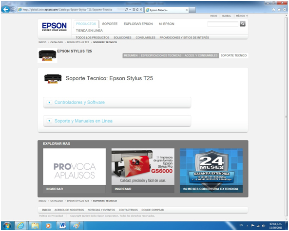Click Ingresar under Provoca Aplausos banner

[x=55, y=189]
